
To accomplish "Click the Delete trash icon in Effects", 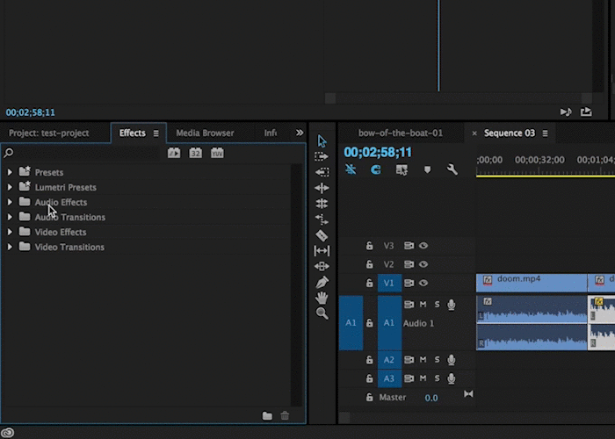I will (x=286, y=415).
